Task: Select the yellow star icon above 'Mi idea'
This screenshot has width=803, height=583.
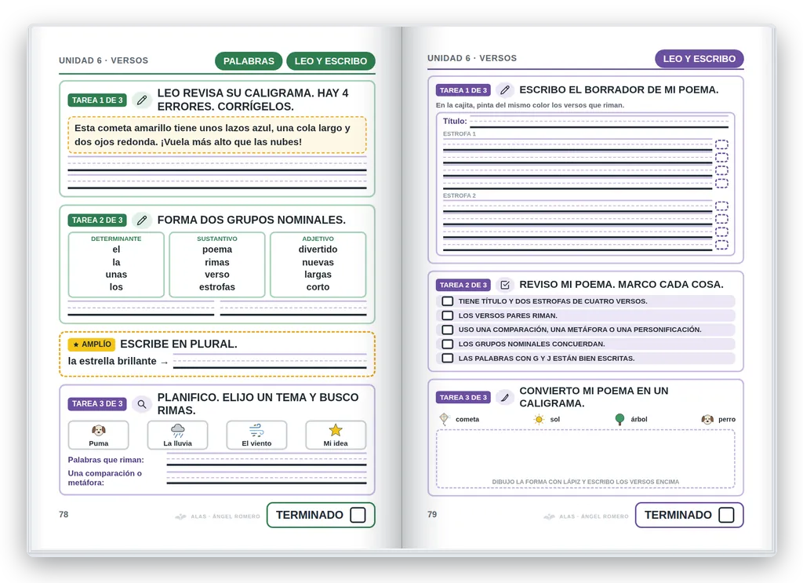Action: tap(336, 430)
